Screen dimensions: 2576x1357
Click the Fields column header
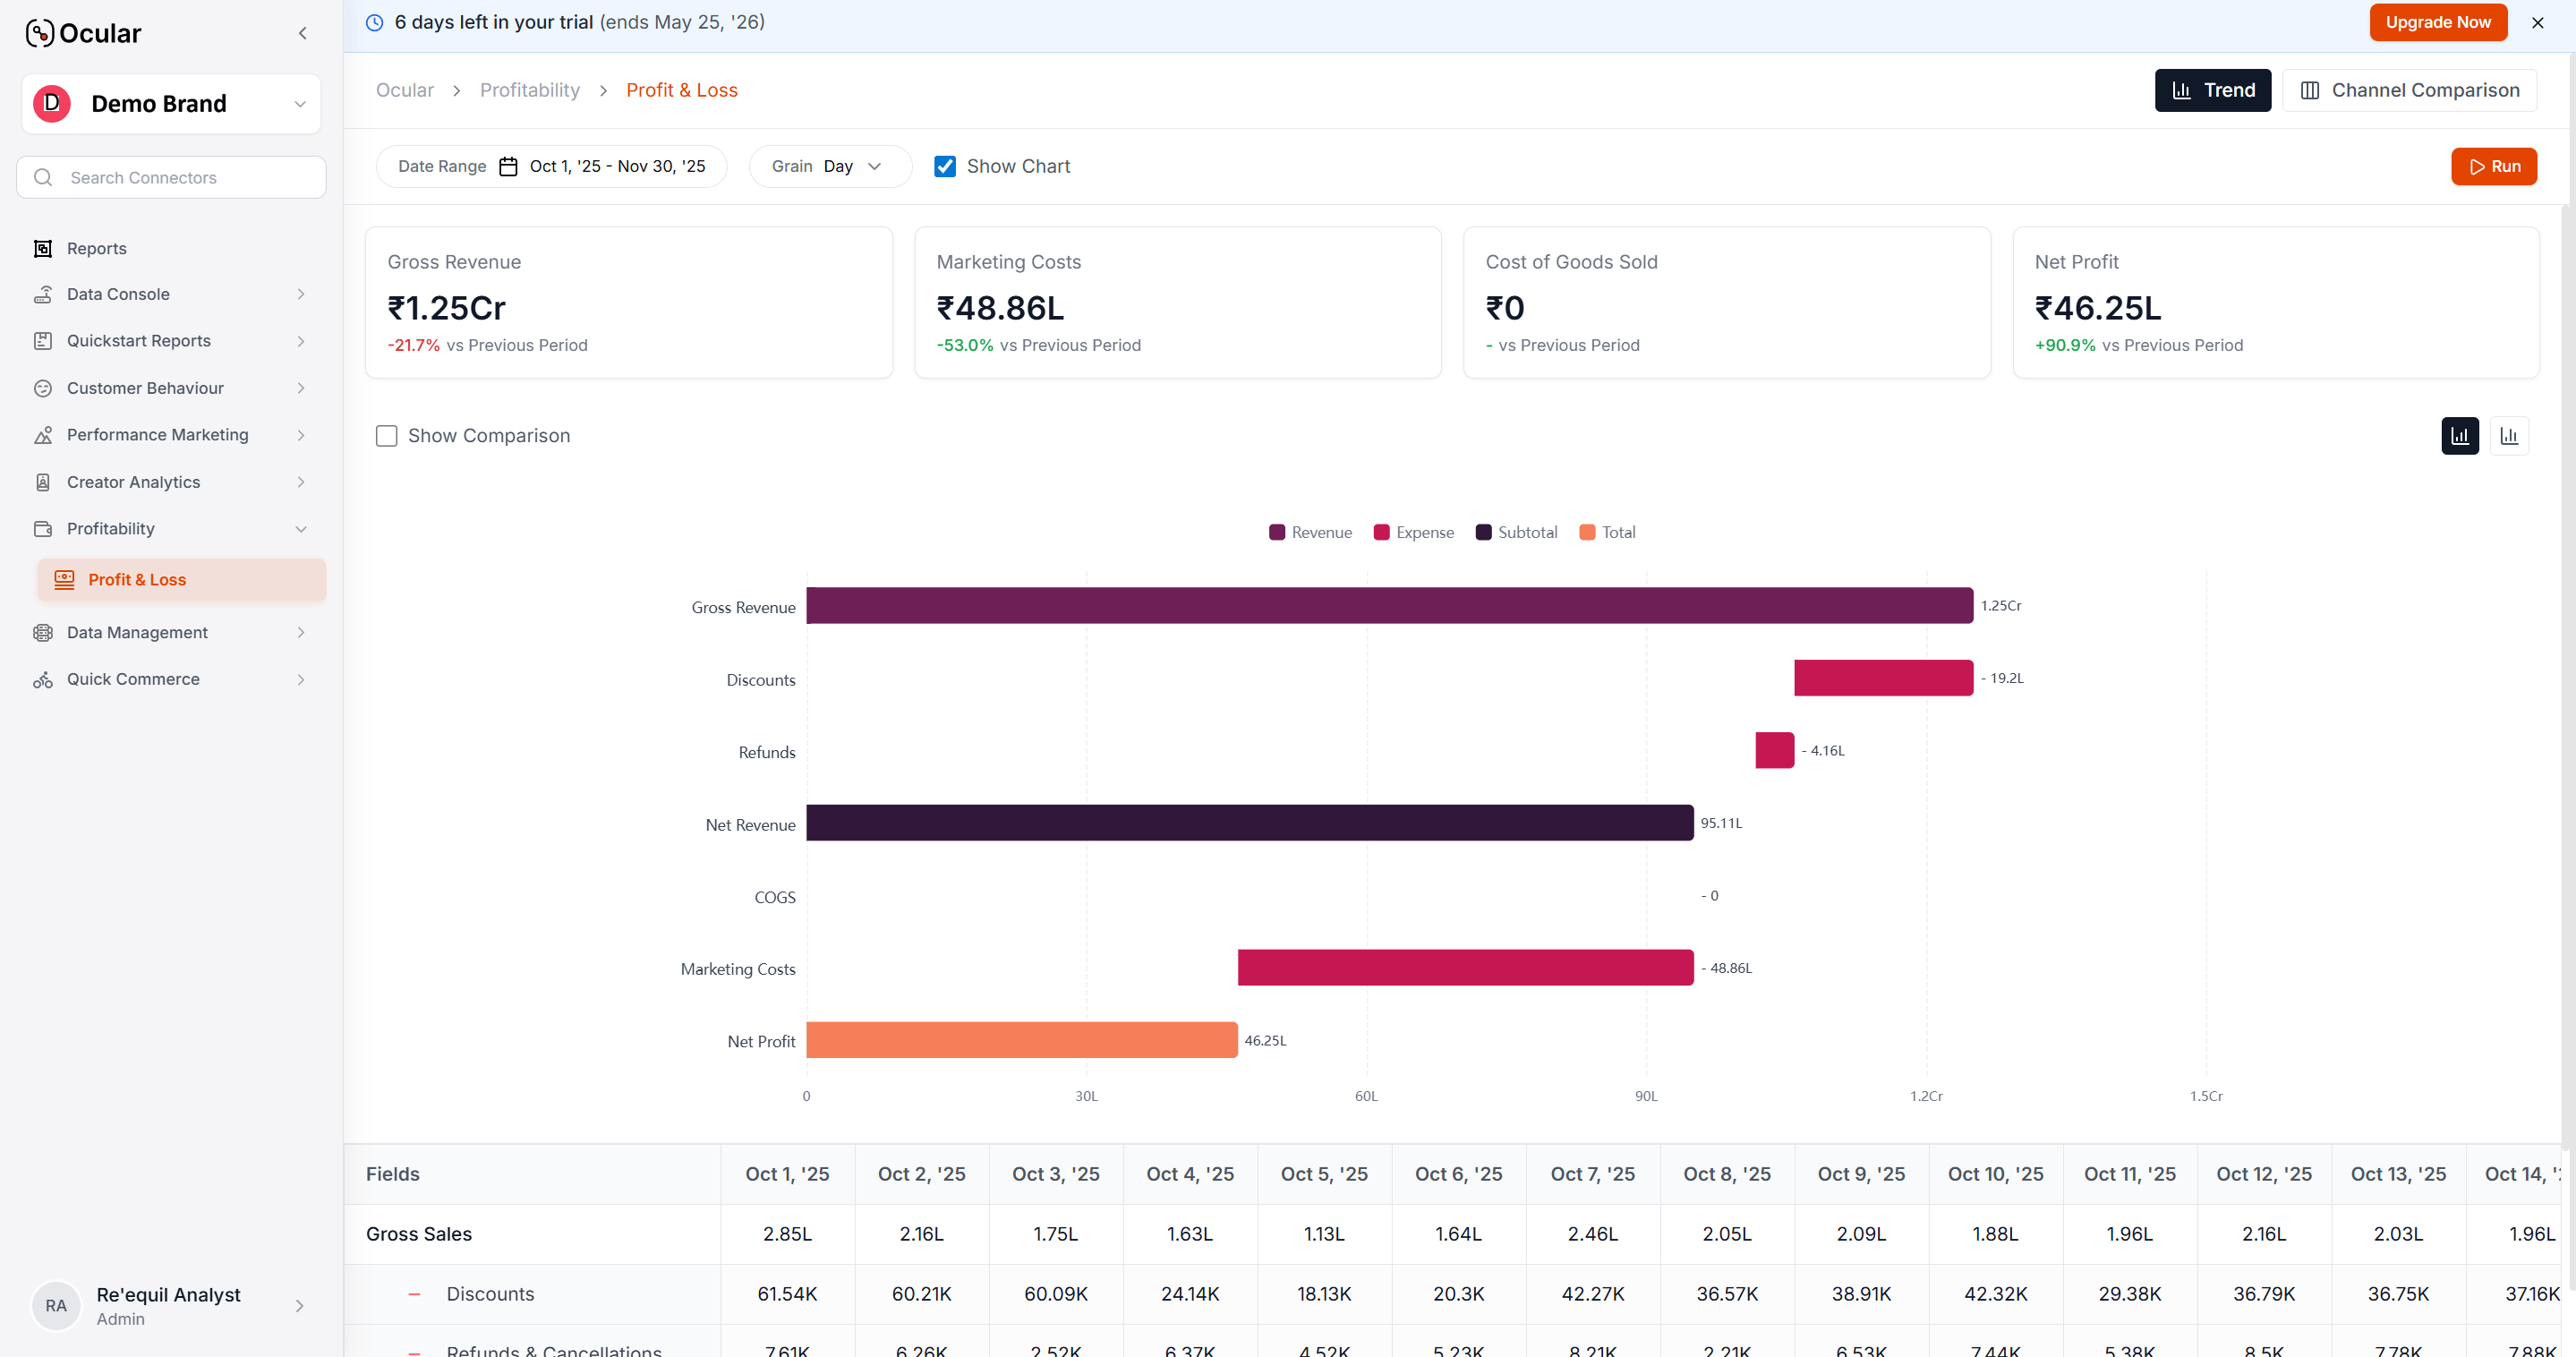click(532, 1174)
